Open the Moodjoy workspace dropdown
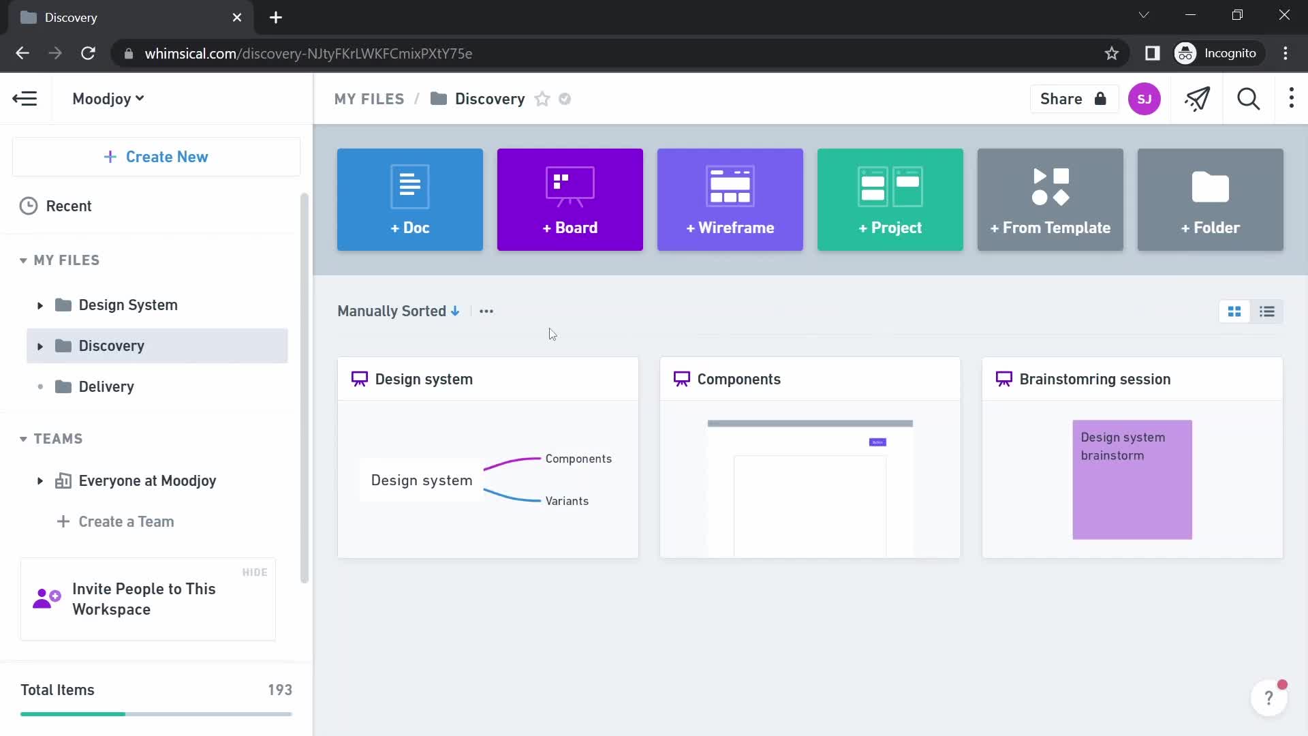The image size is (1308, 736). click(x=108, y=99)
